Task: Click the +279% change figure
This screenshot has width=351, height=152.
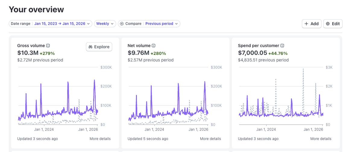Action: point(47,53)
